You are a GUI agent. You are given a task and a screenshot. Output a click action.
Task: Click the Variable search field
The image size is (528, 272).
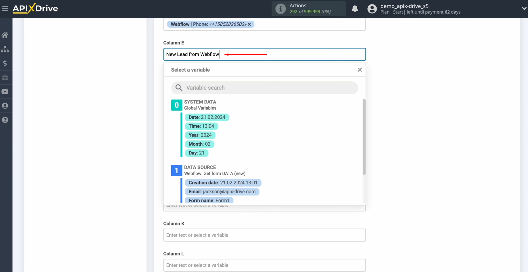point(265,88)
